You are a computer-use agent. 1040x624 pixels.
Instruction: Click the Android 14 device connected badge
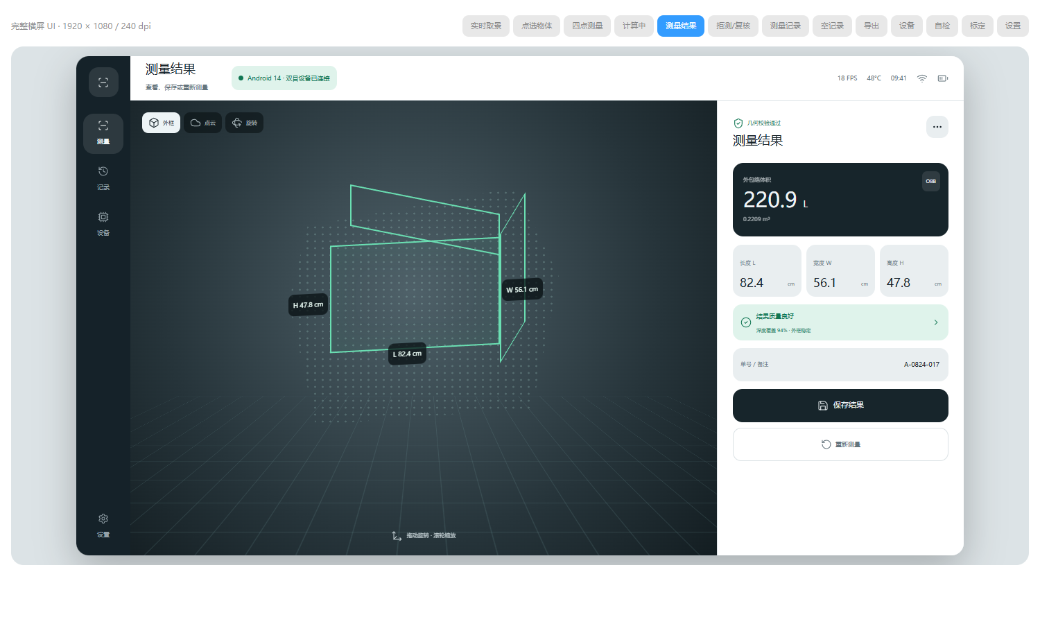pos(284,78)
